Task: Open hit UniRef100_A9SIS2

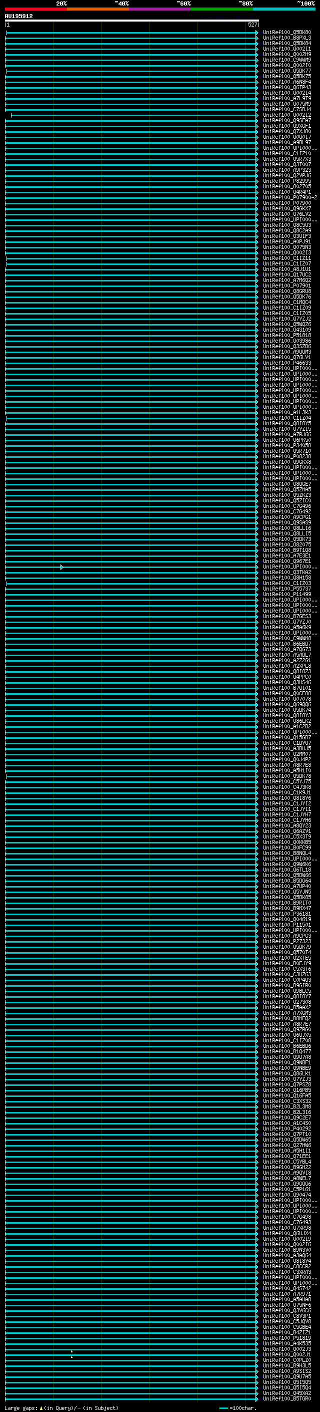Action: tap(286, 1371)
